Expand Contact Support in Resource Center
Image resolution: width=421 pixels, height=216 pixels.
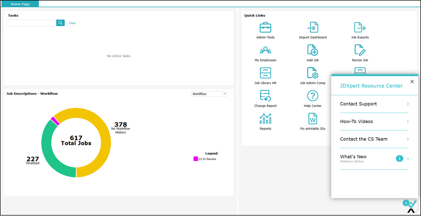[374, 104]
